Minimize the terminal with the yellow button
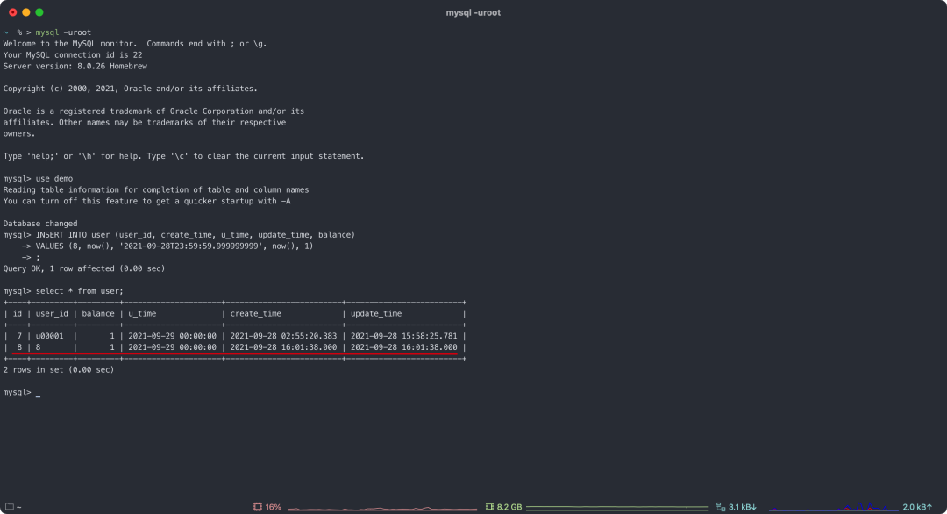Viewport: 947px width, 514px height. (x=26, y=12)
